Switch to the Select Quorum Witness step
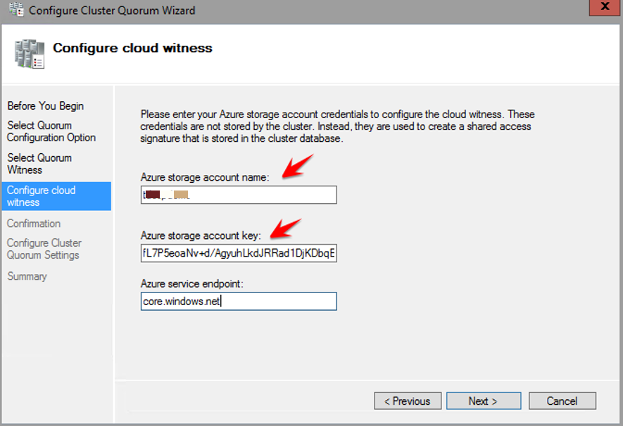623x426 pixels. pos(39,164)
